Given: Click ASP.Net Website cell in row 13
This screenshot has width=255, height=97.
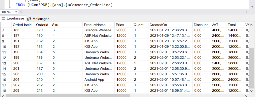Looking at the screenshot, I should (99, 63).
